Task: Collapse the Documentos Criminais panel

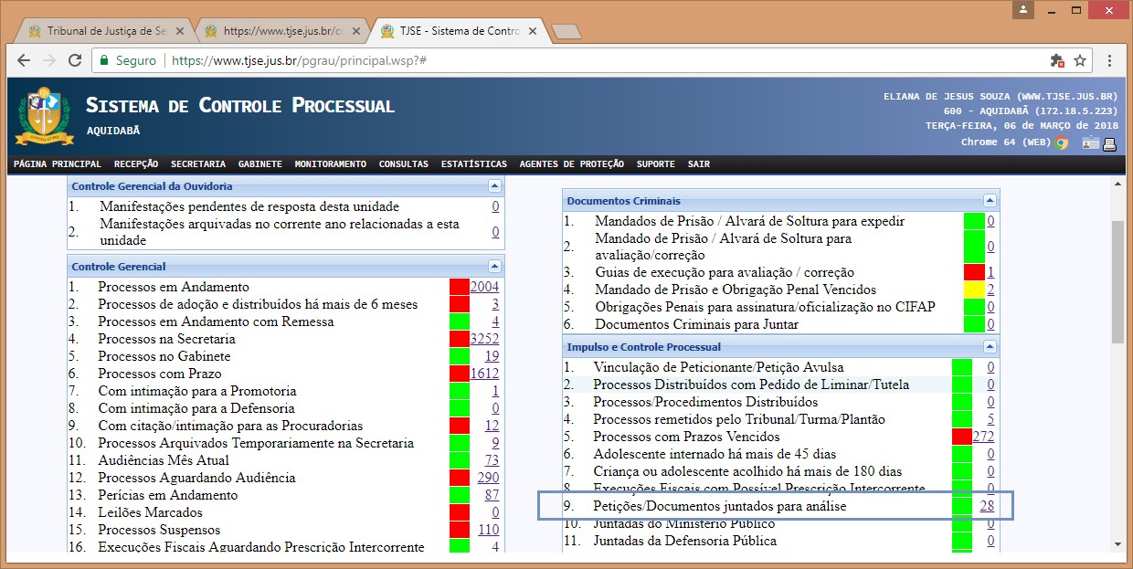Action: [x=990, y=201]
